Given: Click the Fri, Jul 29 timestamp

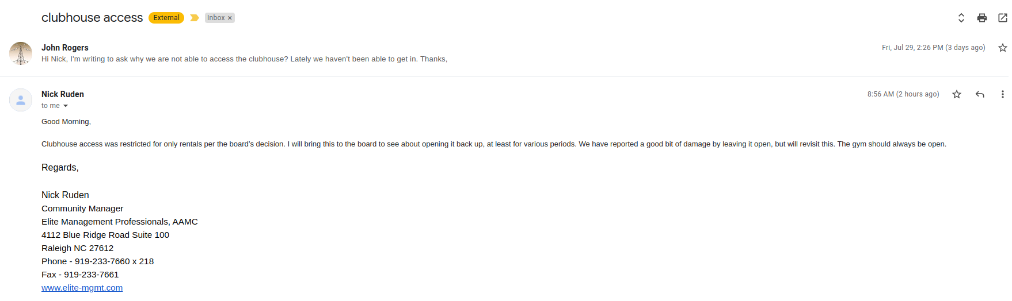Looking at the screenshot, I should [934, 48].
